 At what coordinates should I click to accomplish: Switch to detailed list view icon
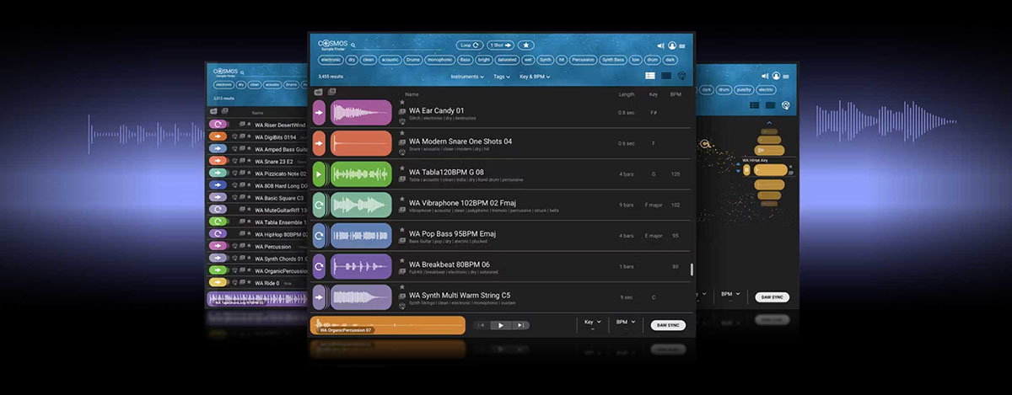[x=650, y=76]
